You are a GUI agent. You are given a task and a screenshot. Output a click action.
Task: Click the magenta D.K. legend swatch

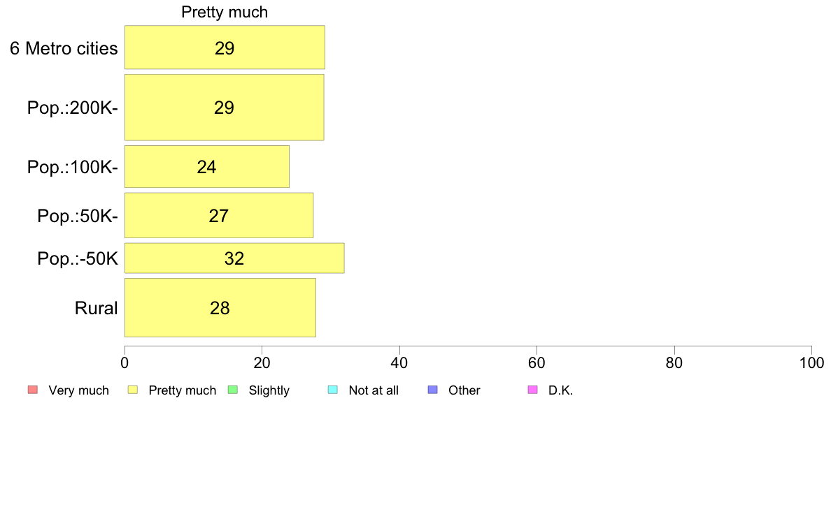click(532, 390)
